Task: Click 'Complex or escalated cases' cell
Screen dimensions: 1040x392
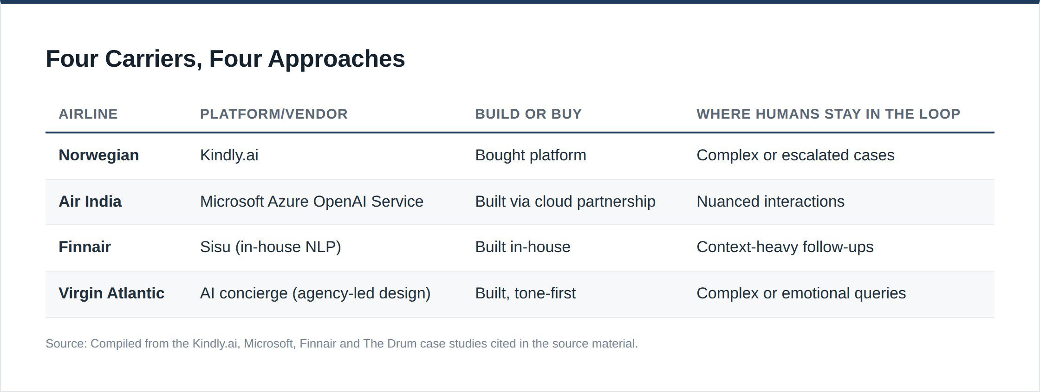Action: coord(795,155)
